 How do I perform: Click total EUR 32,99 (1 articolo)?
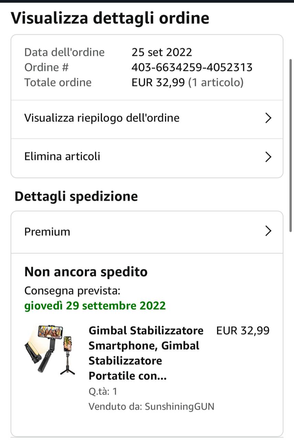[x=188, y=82]
